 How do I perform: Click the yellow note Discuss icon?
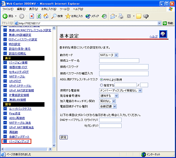[139, 16]
